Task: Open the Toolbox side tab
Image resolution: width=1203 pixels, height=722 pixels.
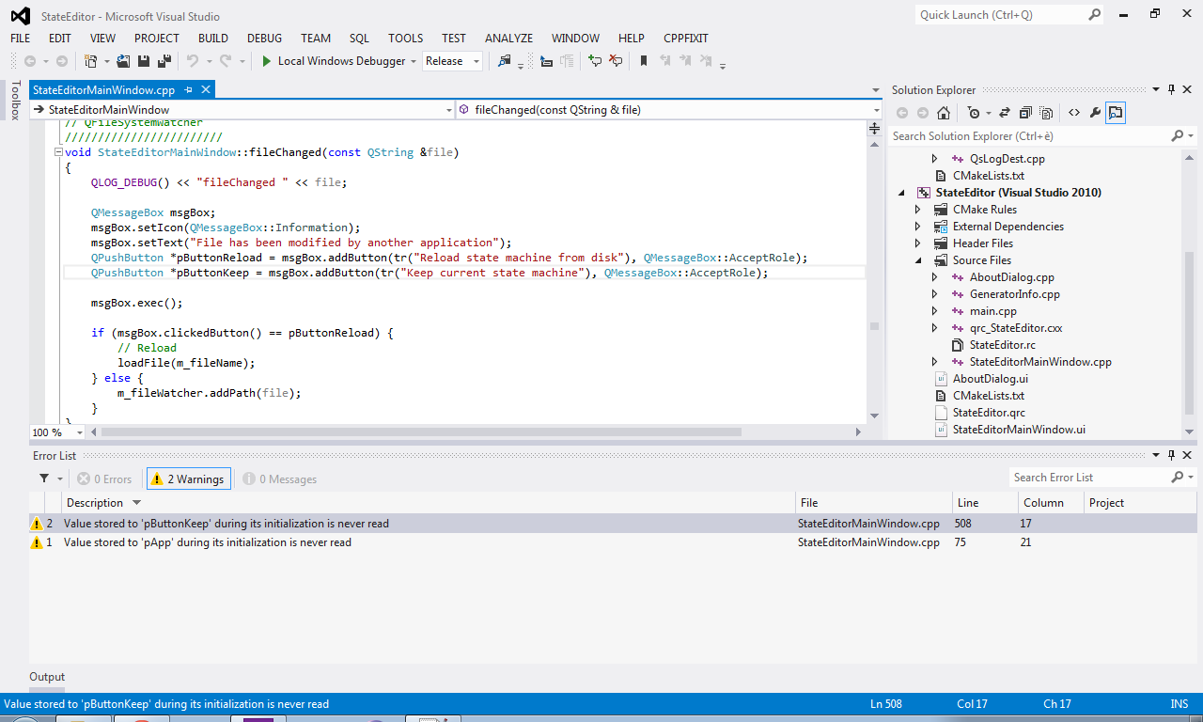Action: pyautogui.click(x=15, y=101)
